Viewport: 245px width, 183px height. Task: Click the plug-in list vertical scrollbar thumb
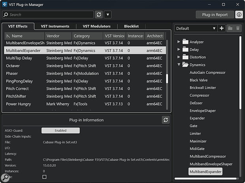click(167, 79)
